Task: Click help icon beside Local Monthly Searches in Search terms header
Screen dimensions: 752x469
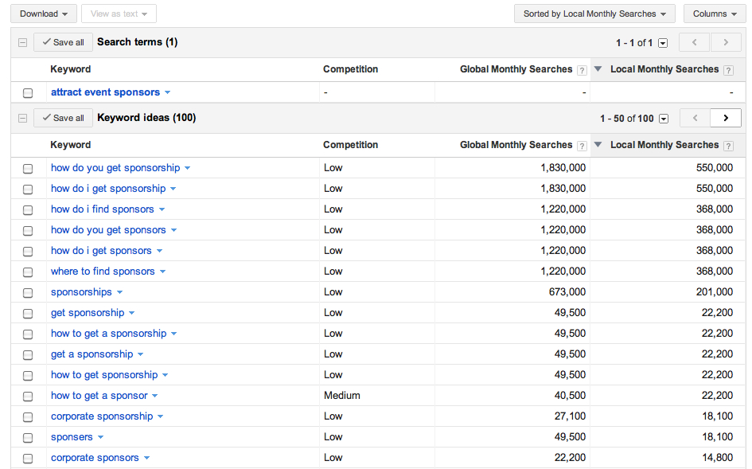Action: click(x=728, y=70)
